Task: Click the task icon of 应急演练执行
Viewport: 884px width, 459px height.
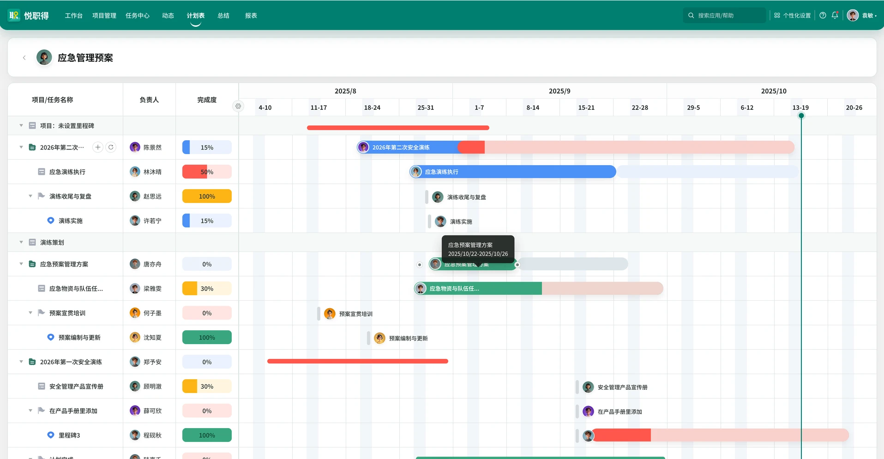Action: click(42, 172)
